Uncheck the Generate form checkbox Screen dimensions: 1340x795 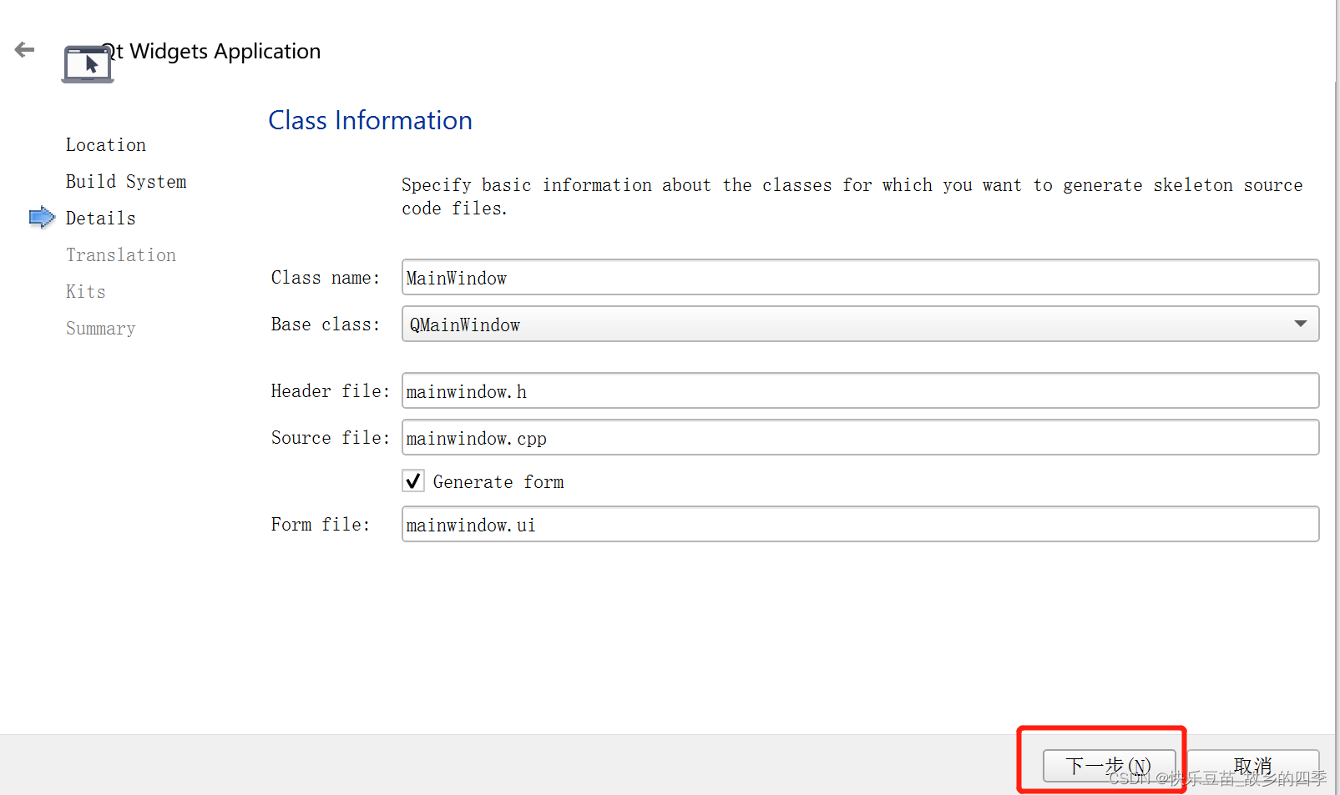(x=413, y=481)
